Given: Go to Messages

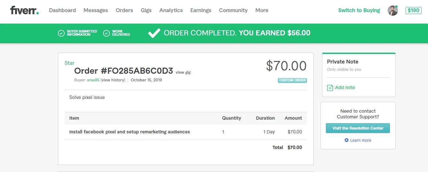Looking at the screenshot, I should (95, 11).
